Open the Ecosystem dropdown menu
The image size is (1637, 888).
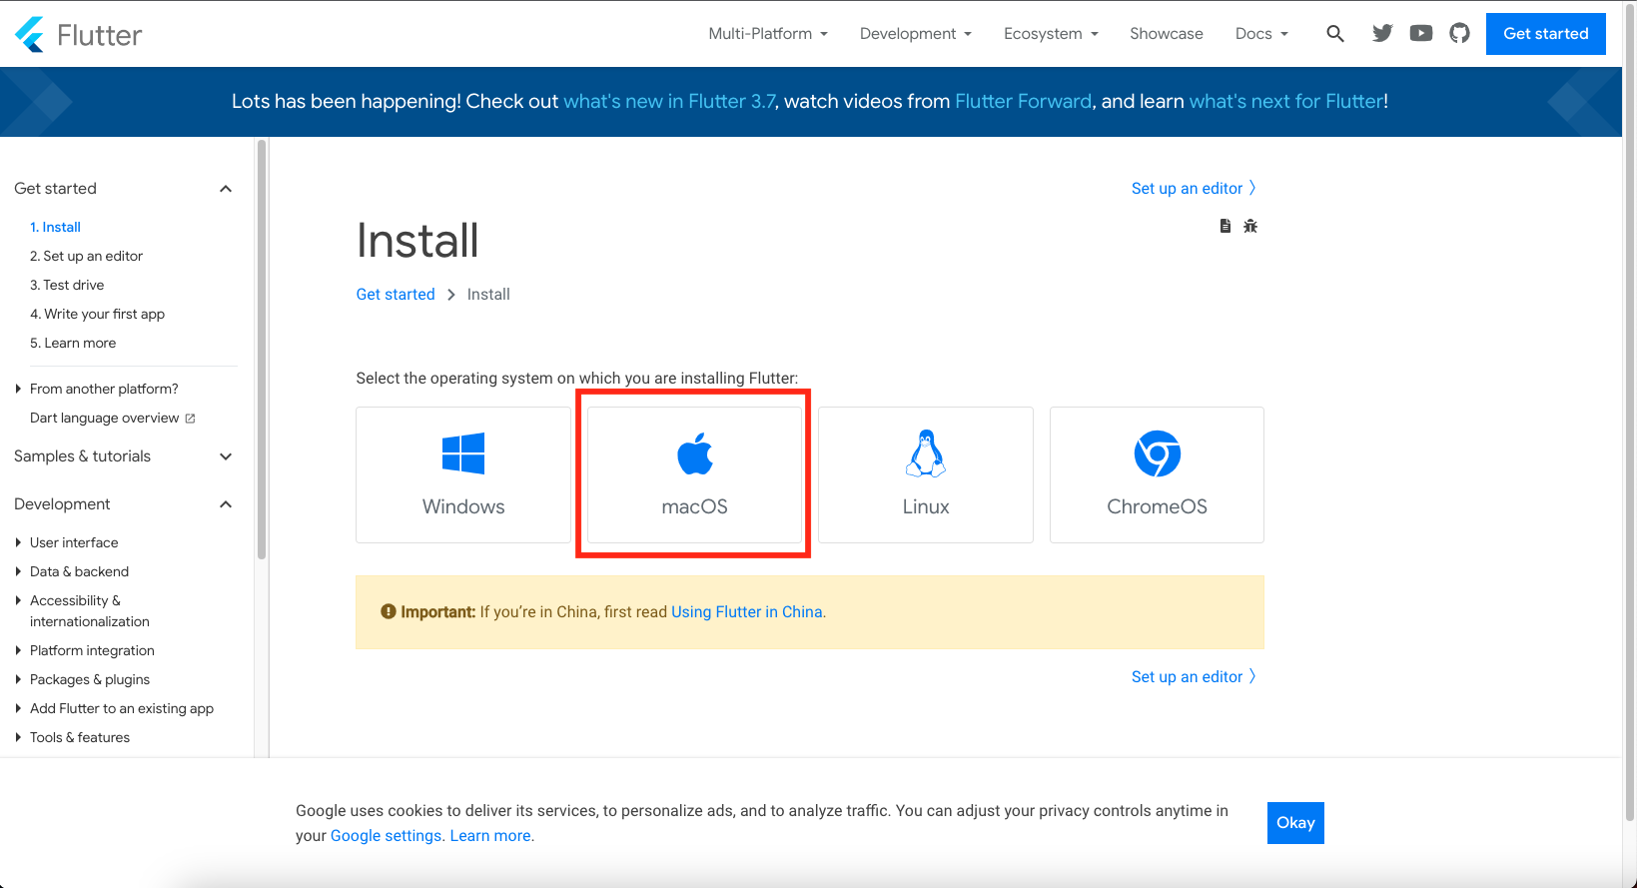[x=1051, y=34]
